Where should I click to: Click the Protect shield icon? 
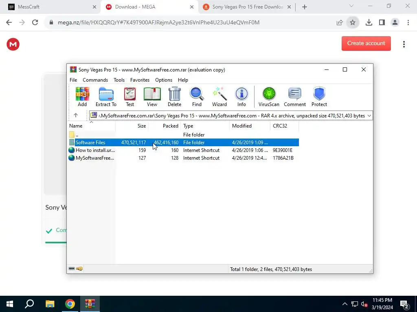[x=319, y=97]
